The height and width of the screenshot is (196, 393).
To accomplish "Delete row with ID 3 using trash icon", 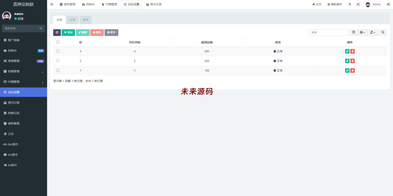I will click(x=352, y=51).
